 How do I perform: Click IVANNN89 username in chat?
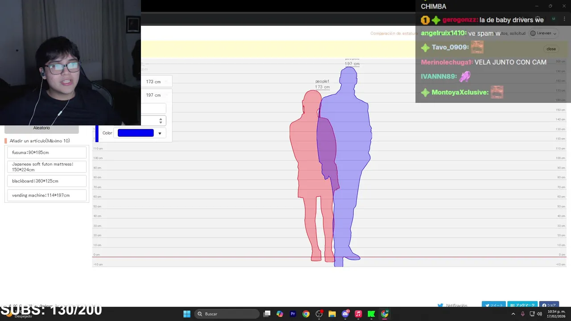pyautogui.click(x=438, y=77)
